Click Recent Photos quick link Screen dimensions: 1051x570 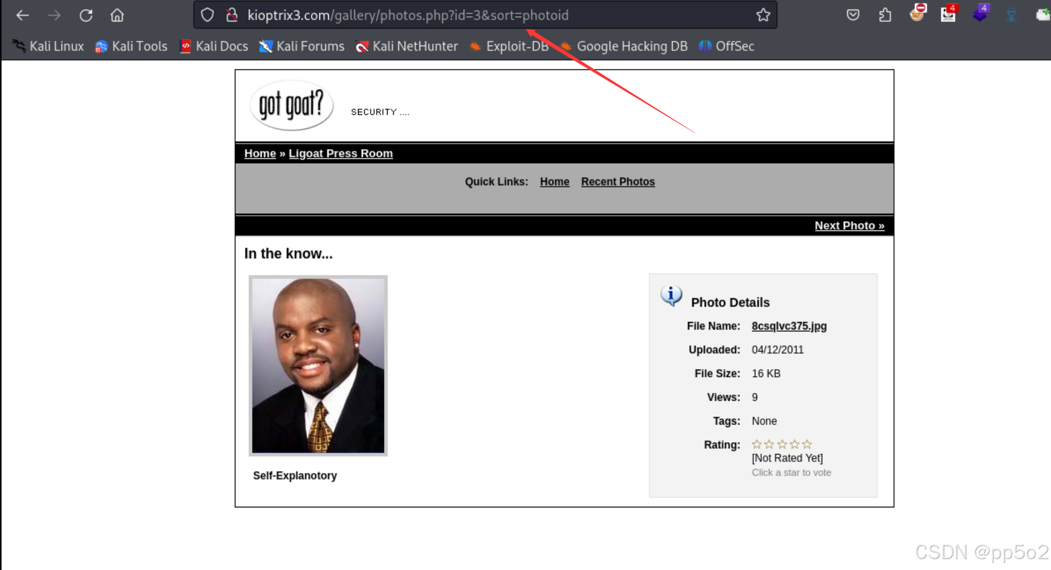coord(618,182)
